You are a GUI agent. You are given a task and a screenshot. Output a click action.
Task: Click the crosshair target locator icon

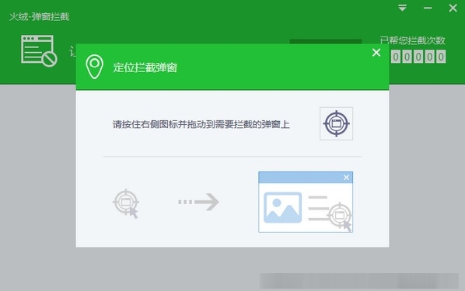coord(336,123)
